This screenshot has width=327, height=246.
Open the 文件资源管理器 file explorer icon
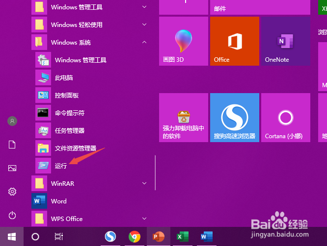[x=43, y=148]
